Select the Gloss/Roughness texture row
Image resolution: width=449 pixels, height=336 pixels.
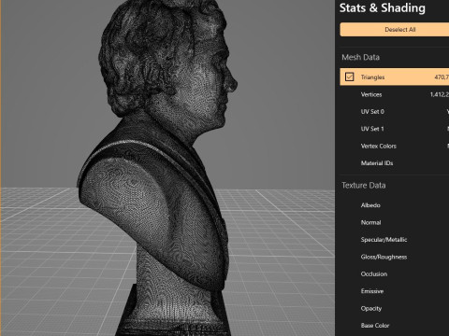pos(395,257)
